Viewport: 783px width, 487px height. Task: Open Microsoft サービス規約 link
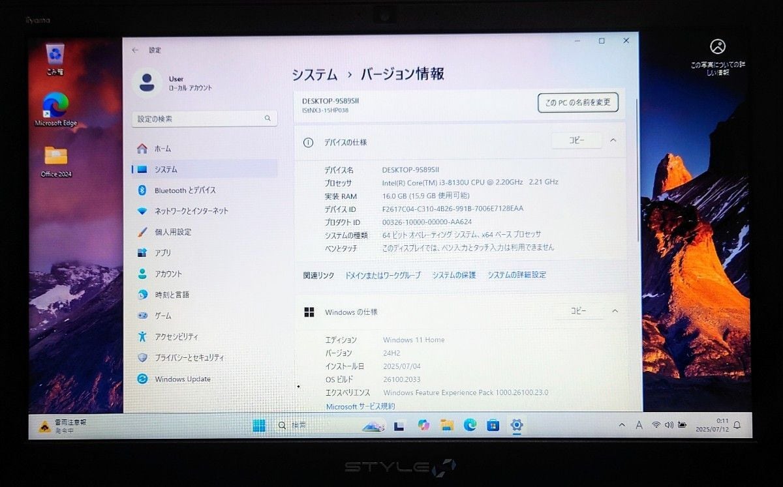pos(360,406)
